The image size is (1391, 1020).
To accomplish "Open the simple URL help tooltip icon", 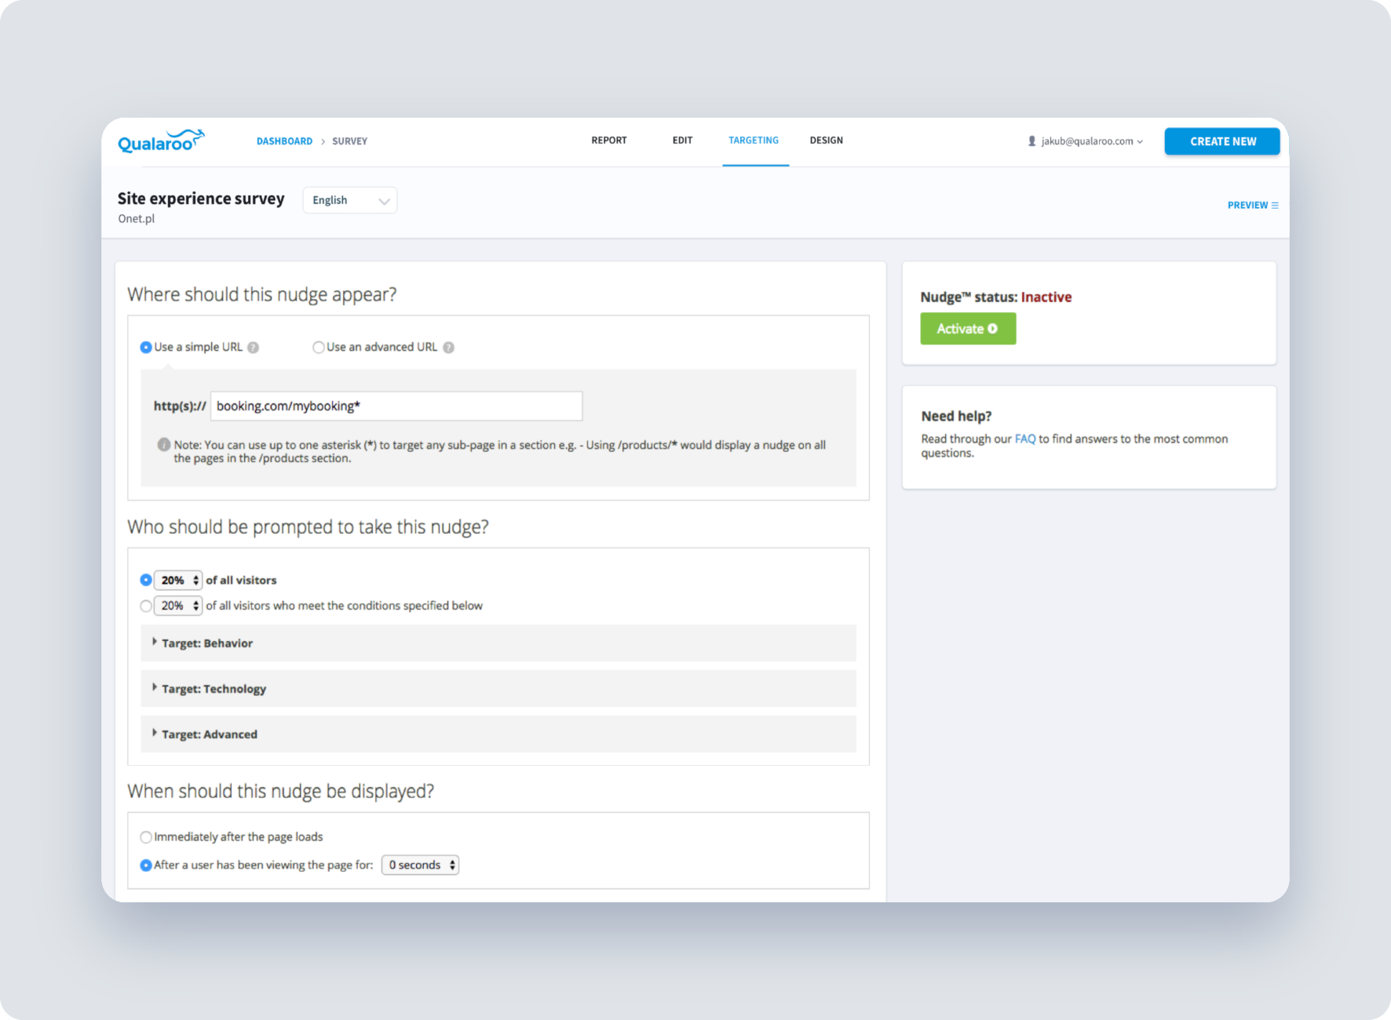I will 253,347.
